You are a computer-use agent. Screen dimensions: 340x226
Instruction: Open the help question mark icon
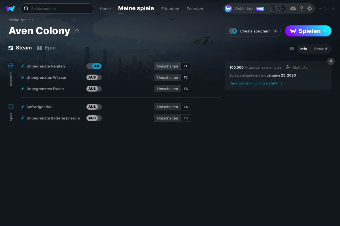click(301, 8)
